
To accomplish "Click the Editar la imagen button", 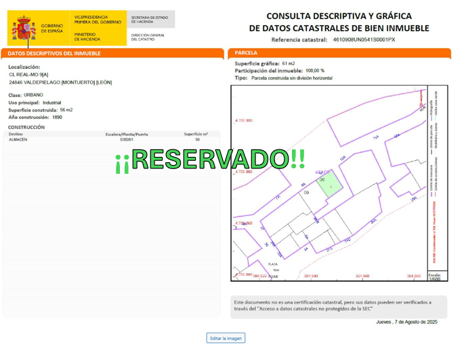I will click(x=226, y=338).
